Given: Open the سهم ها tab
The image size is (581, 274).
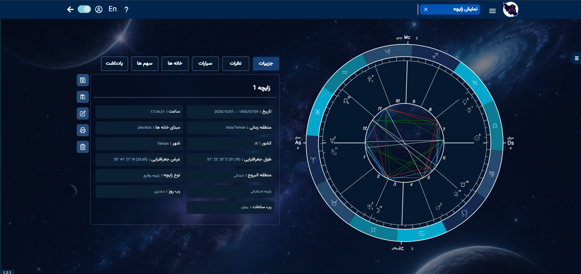Looking at the screenshot, I should click(145, 63).
